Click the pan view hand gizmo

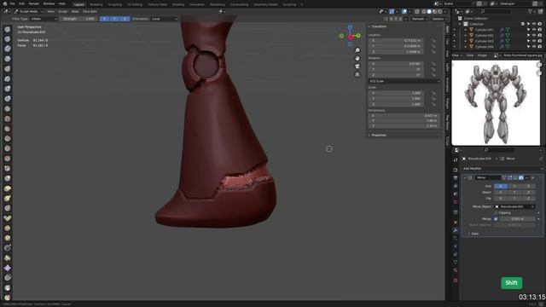357,59
